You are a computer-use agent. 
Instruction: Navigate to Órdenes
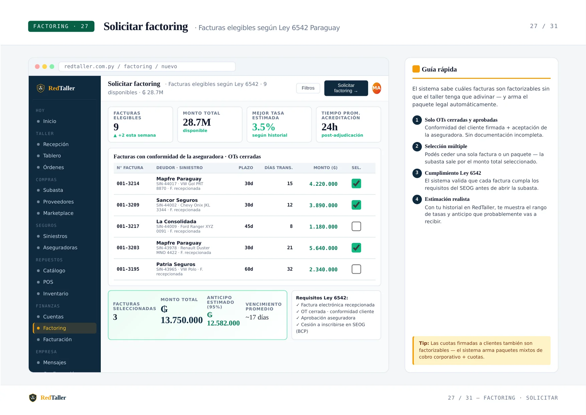64,167
